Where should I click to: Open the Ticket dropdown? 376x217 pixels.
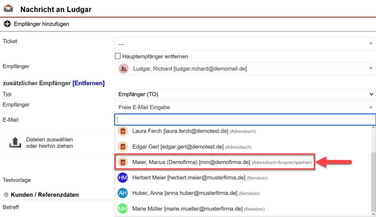tap(244, 43)
